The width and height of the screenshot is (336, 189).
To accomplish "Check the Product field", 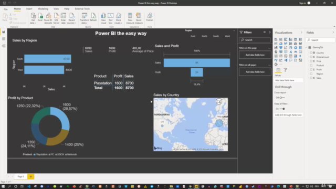I will (x=311, y=65).
